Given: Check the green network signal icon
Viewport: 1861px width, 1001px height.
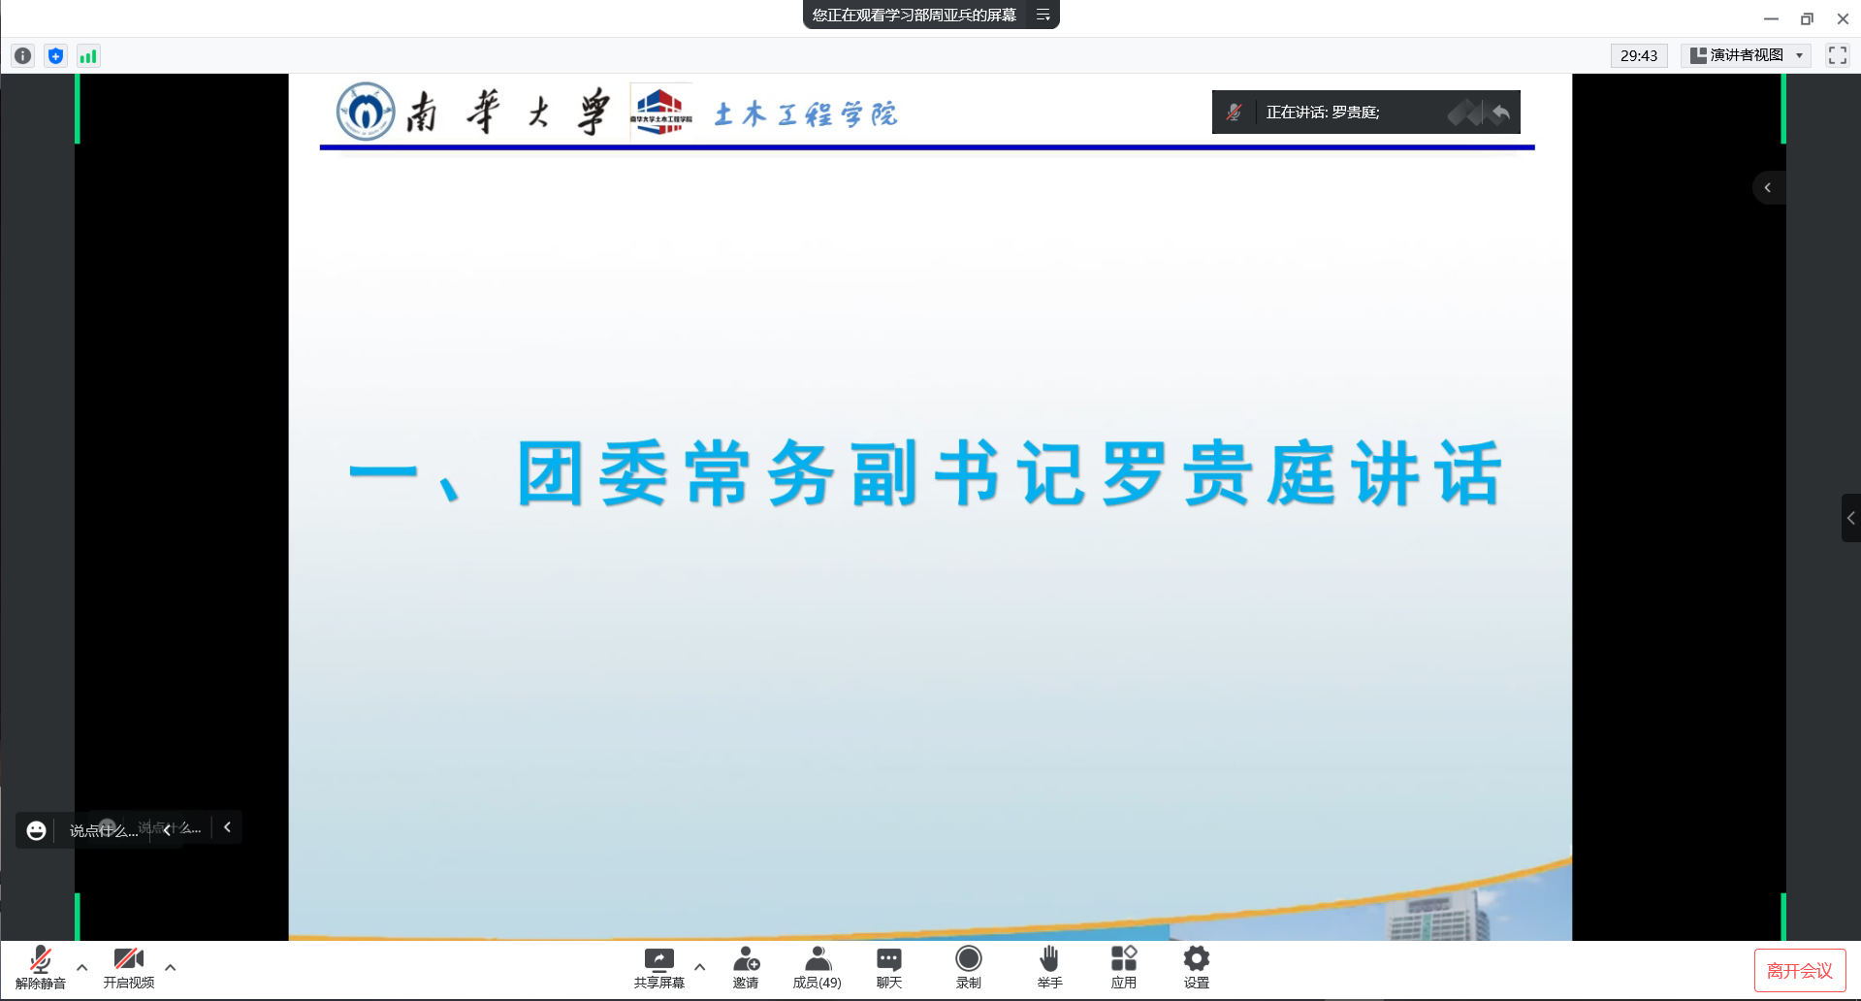Looking at the screenshot, I should coord(88,56).
